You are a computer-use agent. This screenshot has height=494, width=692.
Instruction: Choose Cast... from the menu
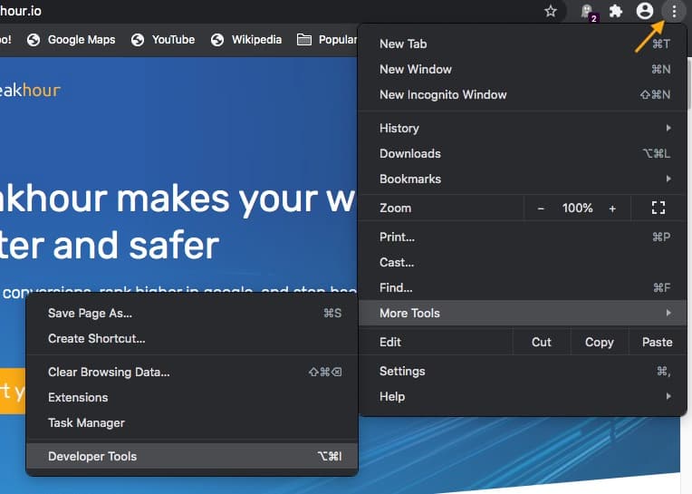[x=523, y=263]
